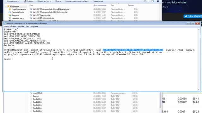Sort by the Дата изменения column header
202x113 pixels.
click(100, 5)
